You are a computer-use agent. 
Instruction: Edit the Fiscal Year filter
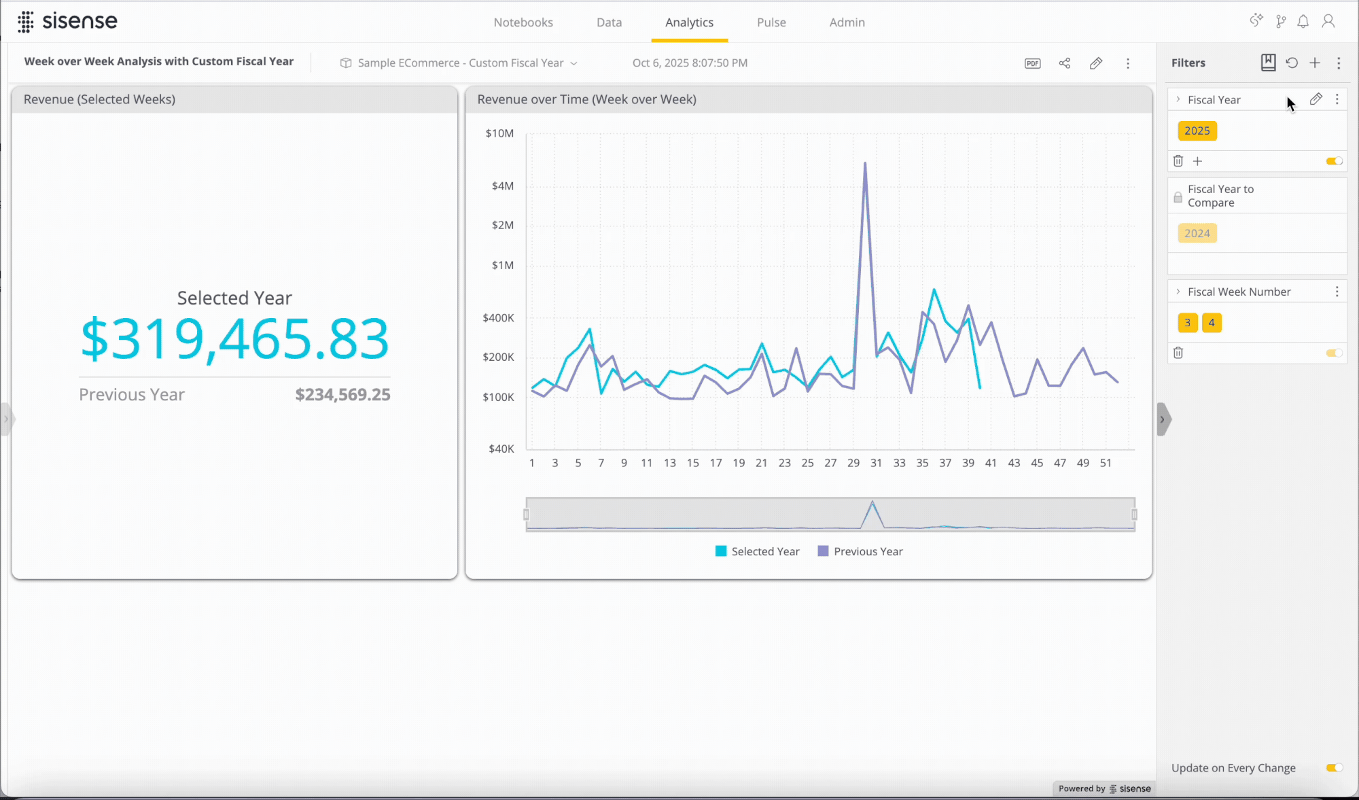click(x=1316, y=99)
